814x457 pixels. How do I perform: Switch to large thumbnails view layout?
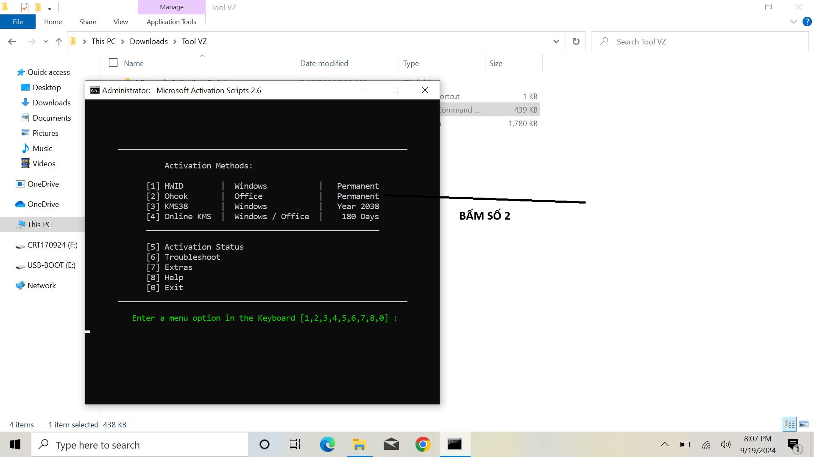(804, 424)
